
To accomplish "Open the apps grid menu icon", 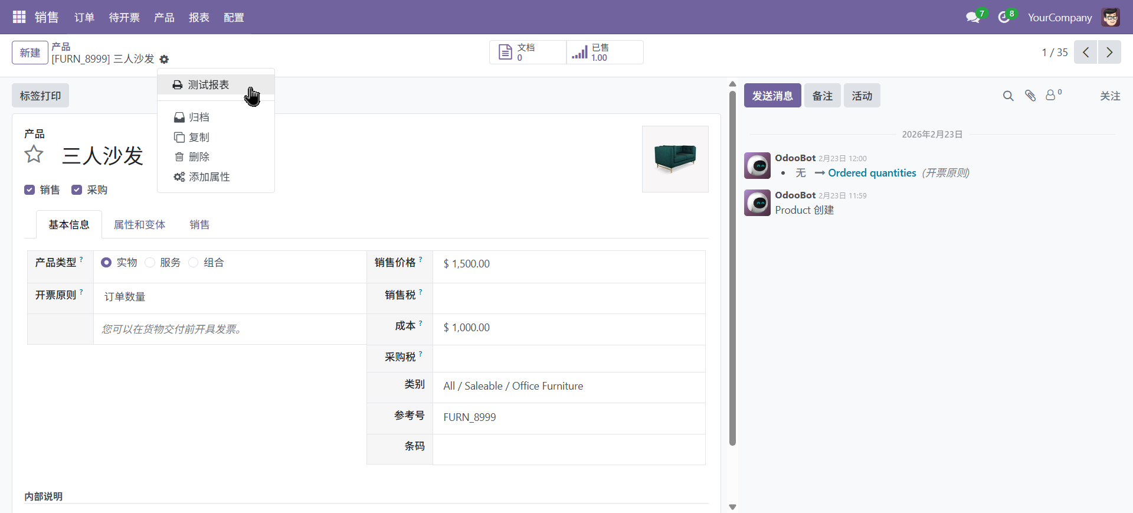I will click(x=19, y=17).
